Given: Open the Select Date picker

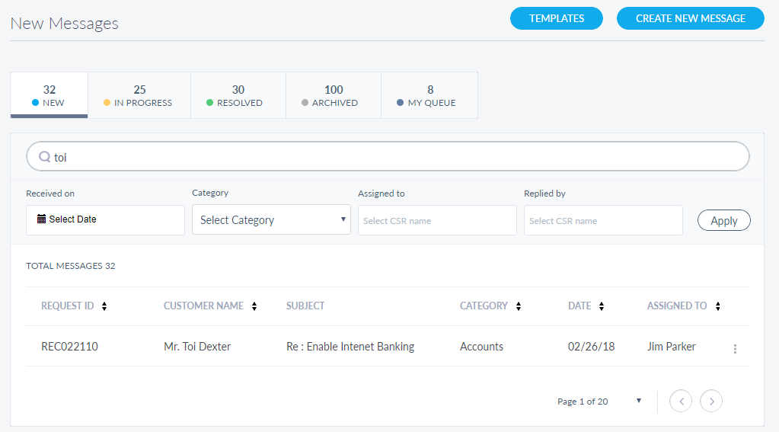Looking at the screenshot, I should (105, 219).
